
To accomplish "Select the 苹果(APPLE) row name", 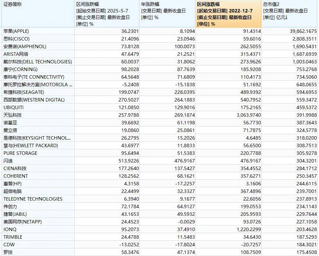I will pos(18,31).
